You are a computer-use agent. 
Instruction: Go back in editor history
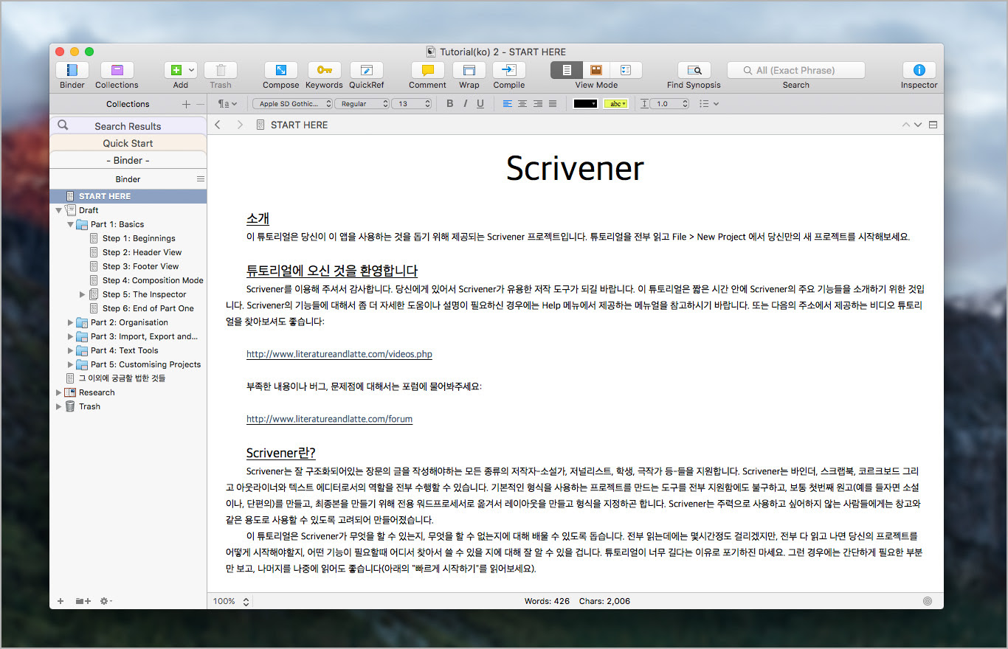tap(218, 125)
